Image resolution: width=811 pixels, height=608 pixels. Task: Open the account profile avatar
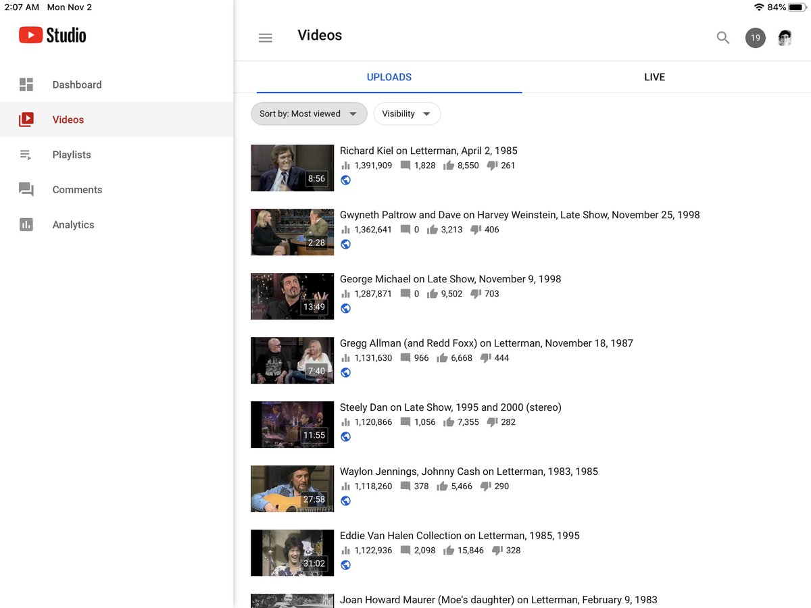785,38
